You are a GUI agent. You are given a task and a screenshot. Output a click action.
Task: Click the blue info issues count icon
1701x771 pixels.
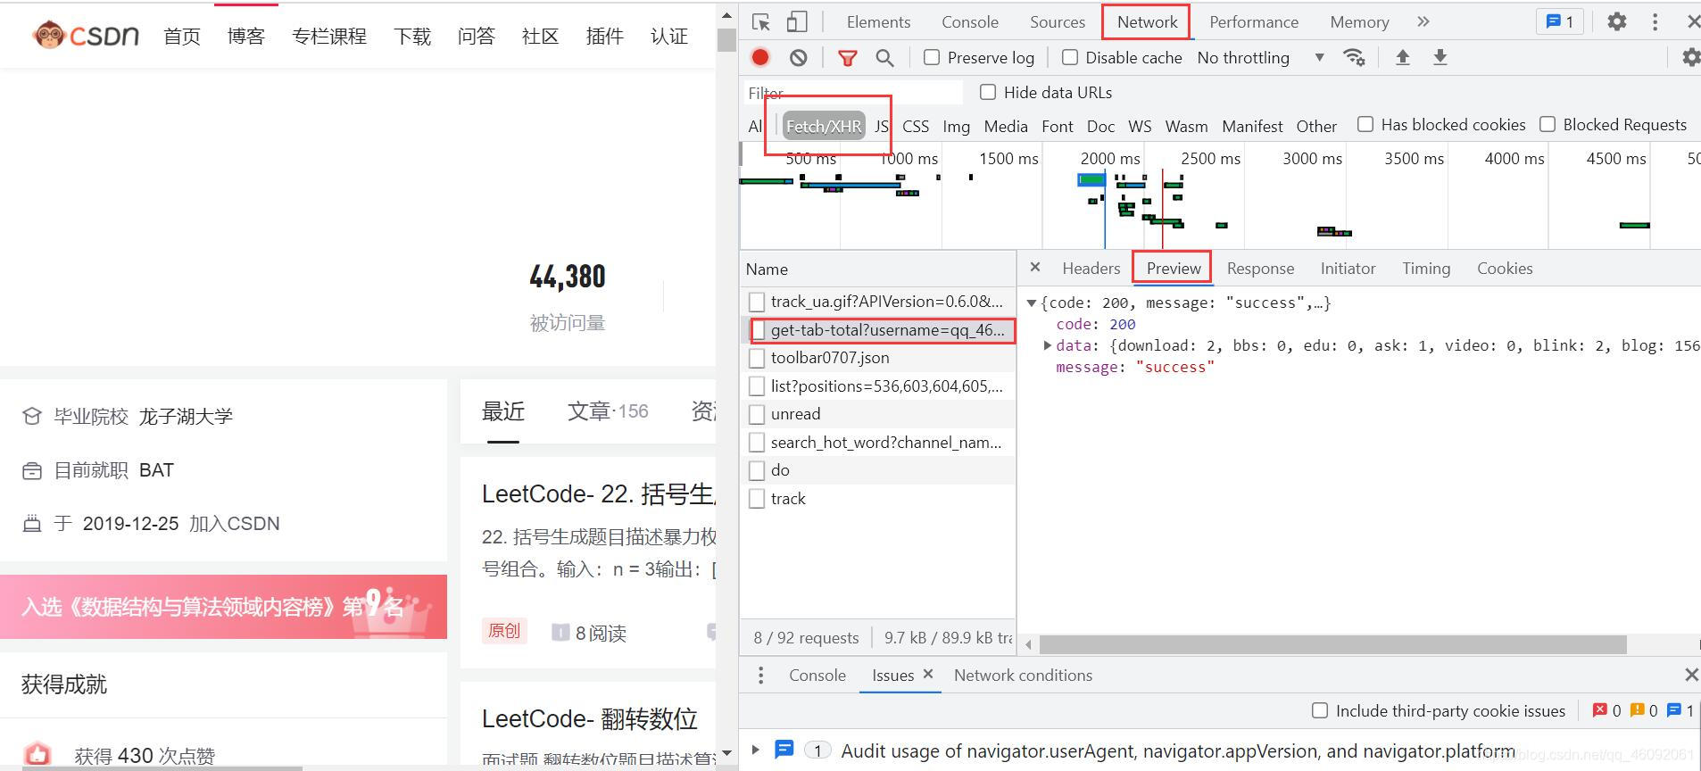click(1673, 710)
